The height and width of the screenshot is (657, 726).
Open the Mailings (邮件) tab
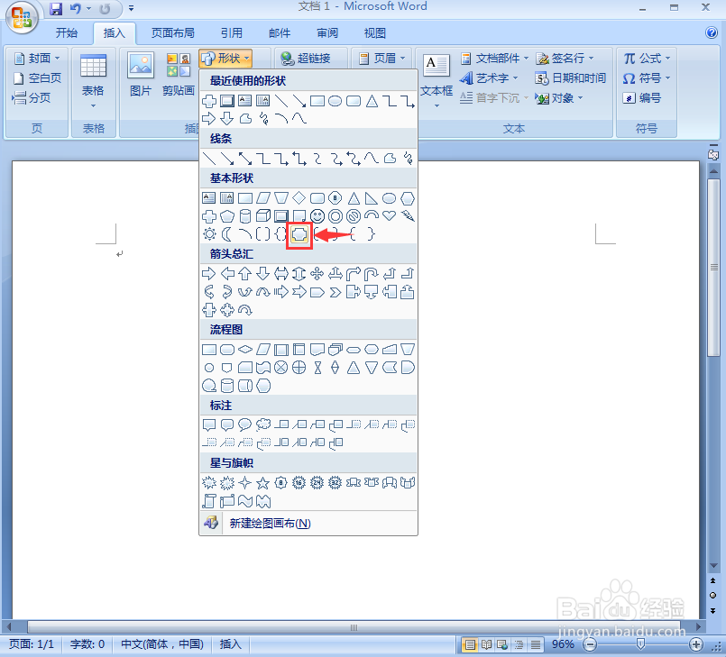280,32
